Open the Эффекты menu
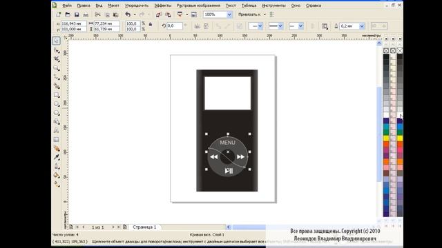442x248 pixels. (163, 6)
